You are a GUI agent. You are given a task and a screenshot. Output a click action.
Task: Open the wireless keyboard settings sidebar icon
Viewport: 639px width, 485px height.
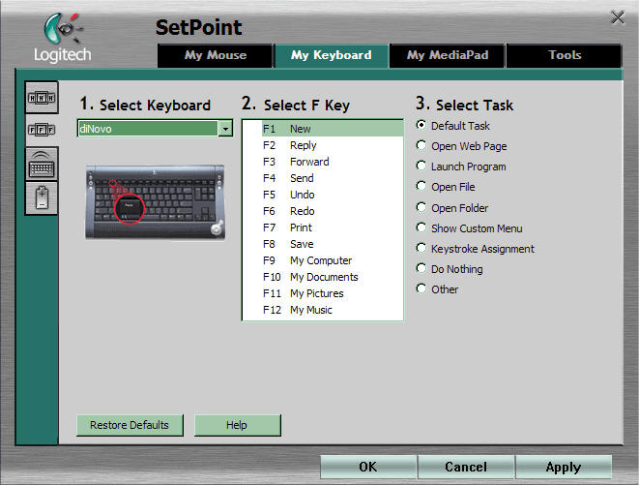click(42, 164)
